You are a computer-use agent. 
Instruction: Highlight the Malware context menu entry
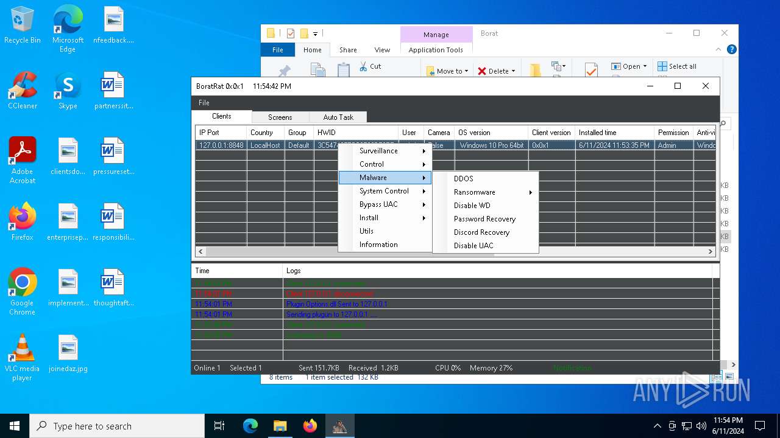coord(386,178)
